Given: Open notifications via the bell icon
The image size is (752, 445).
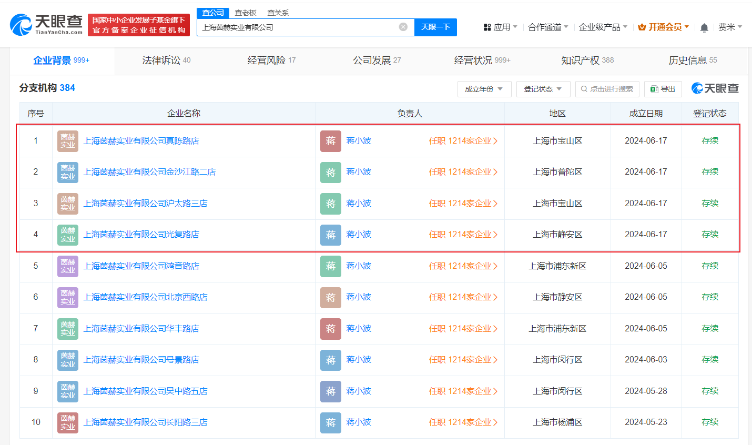Looking at the screenshot, I should (704, 26).
